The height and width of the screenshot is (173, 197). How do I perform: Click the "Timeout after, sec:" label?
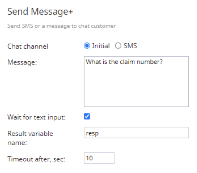[x=36, y=159]
